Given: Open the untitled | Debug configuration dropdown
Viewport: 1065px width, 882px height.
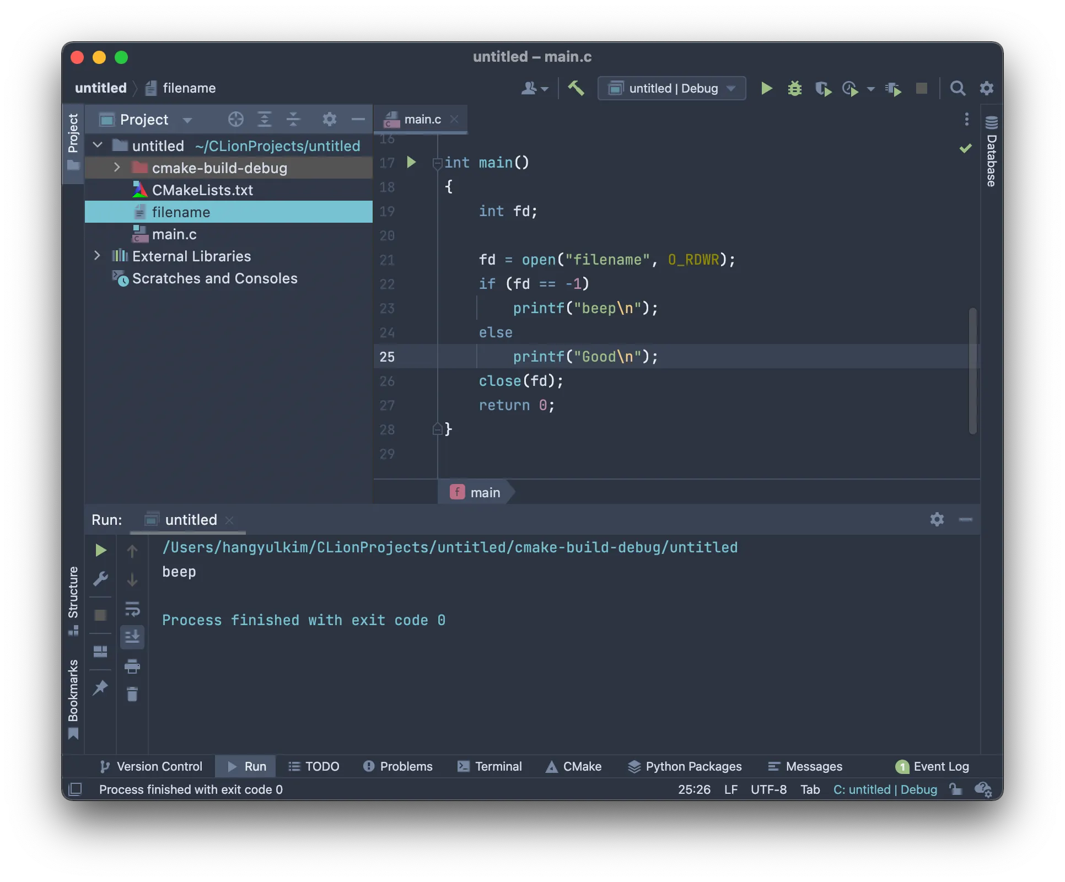Looking at the screenshot, I should pyautogui.click(x=671, y=88).
